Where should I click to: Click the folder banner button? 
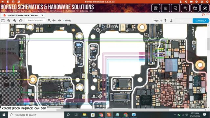[x=195, y=8]
